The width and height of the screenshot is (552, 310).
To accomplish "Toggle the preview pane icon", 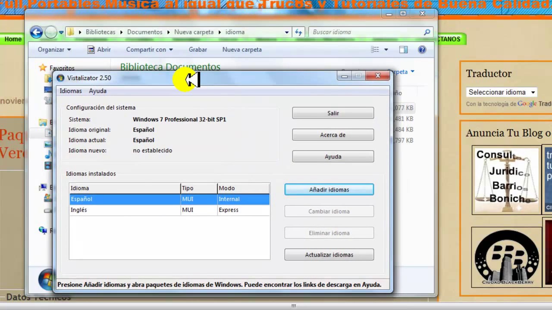I will (x=404, y=50).
